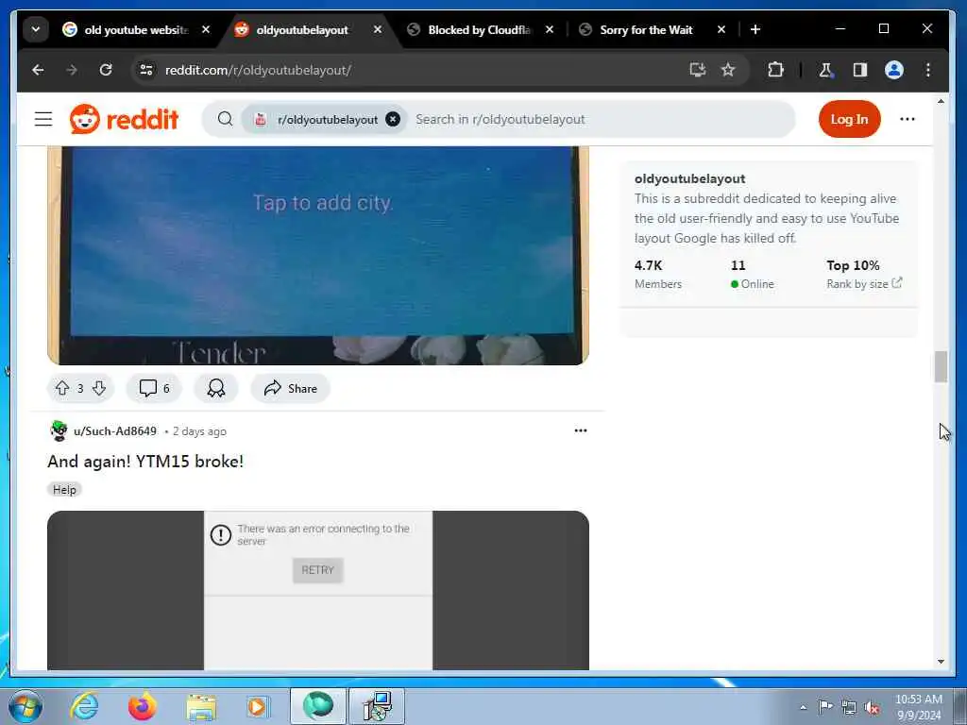Open the server error screenshot image
The image size is (967, 725).
pyautogui.click(x=318, y=590)
